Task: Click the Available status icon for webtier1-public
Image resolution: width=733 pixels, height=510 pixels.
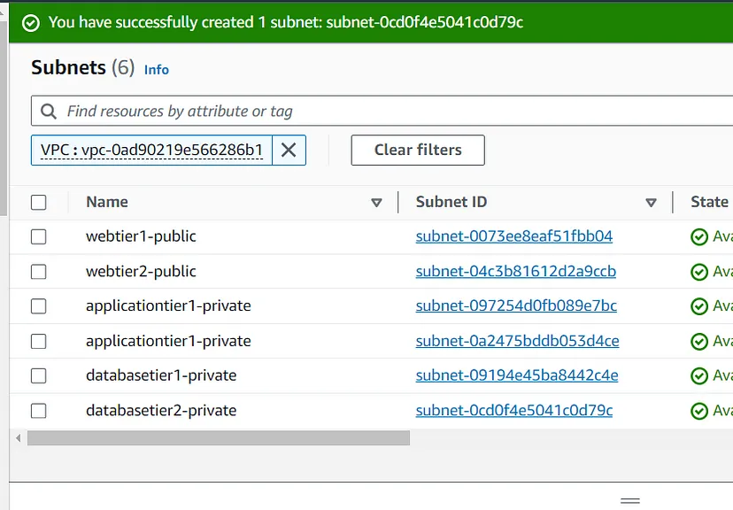Action: click(699, 237)
